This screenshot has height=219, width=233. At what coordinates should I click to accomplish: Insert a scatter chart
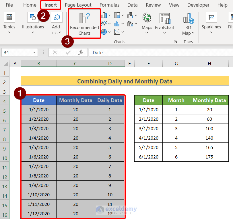[x=116, y=32]
